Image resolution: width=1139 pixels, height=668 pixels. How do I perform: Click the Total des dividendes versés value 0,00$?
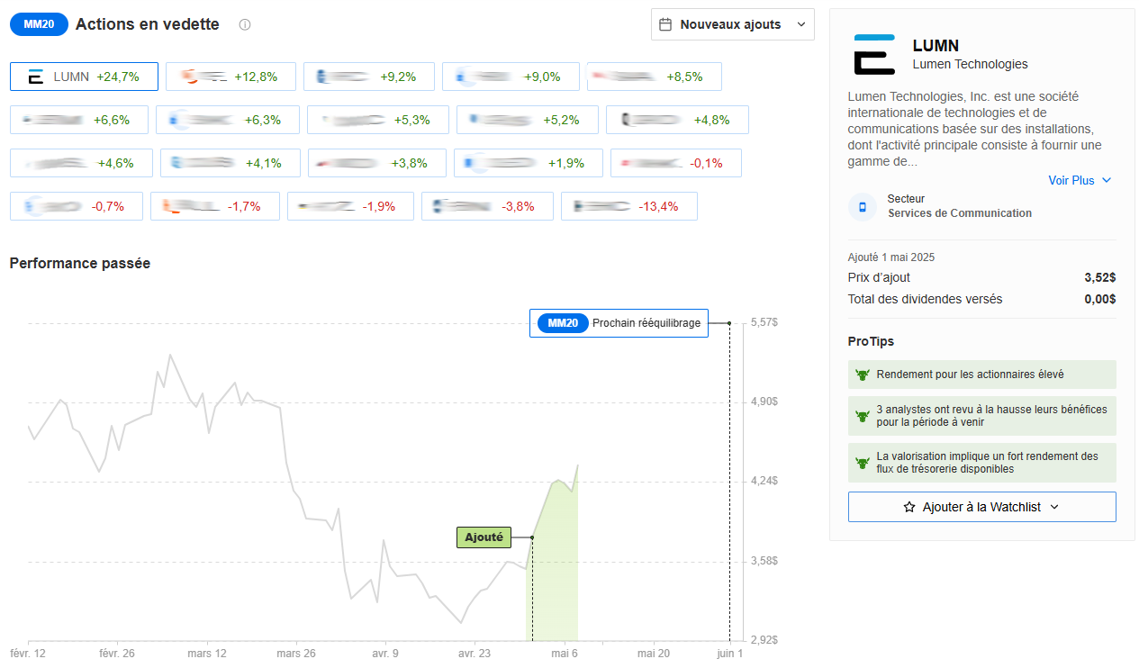point(1100,299)
